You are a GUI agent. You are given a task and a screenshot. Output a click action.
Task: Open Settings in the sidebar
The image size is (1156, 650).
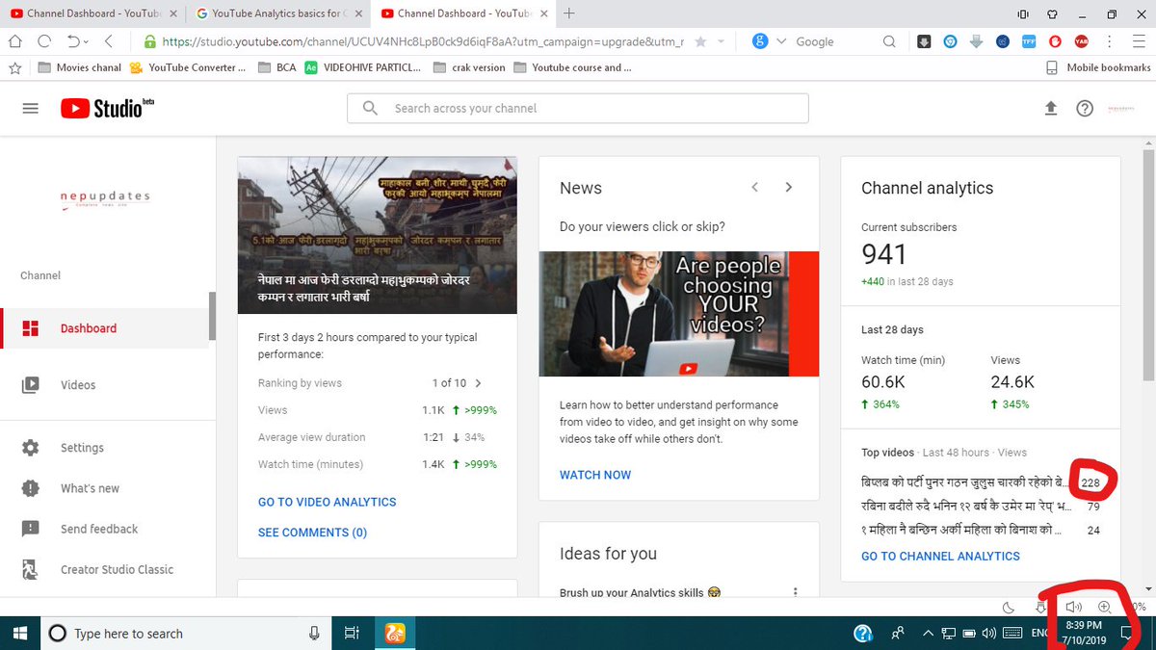106,448
